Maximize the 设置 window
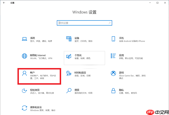The height and width of the screenshot is (115, 169). pyautogui.click(x=157, y=3)
